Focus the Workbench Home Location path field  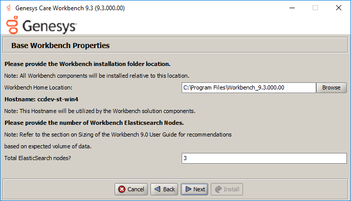click(x=249, y=87)
